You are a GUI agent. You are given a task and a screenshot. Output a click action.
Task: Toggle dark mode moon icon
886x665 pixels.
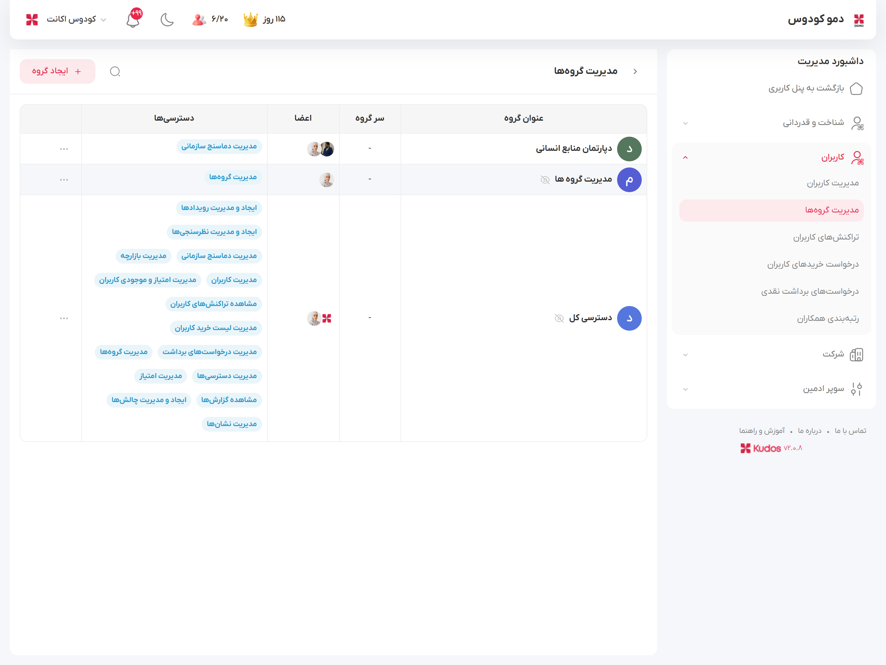point(167,20)
